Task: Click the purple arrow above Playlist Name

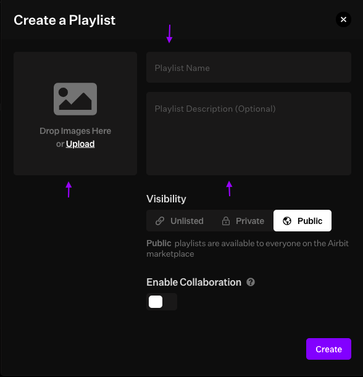Action: tap(170, 34)
